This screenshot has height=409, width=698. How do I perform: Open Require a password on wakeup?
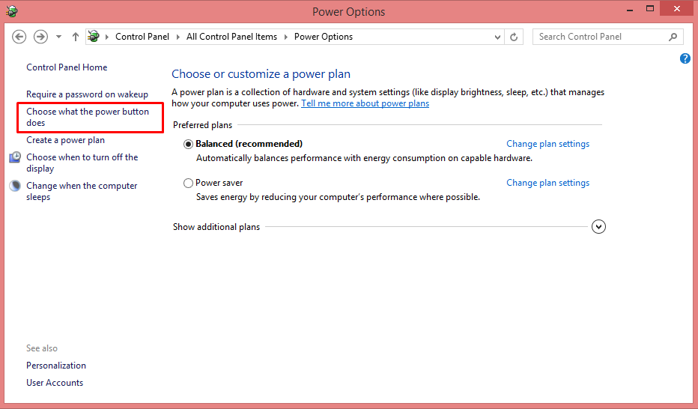(x=87, y=94)
